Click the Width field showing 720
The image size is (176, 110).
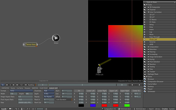[14, 94]
